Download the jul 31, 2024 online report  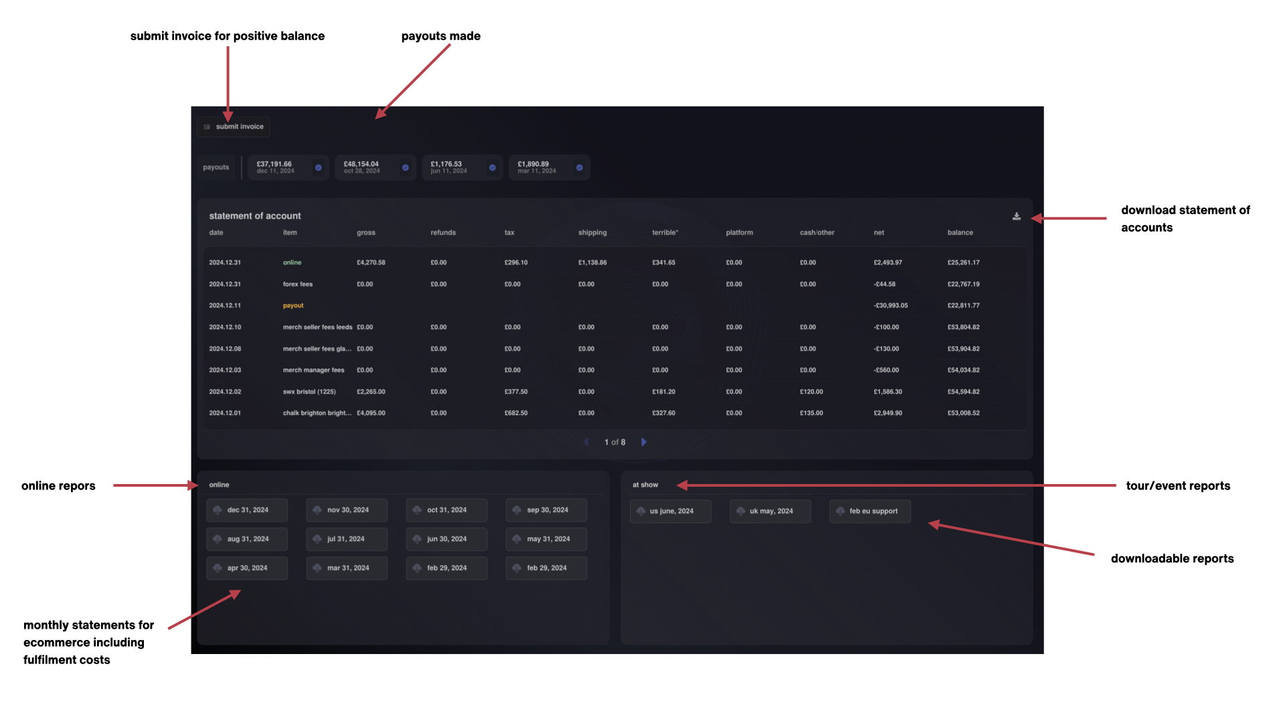click(347, 539)
